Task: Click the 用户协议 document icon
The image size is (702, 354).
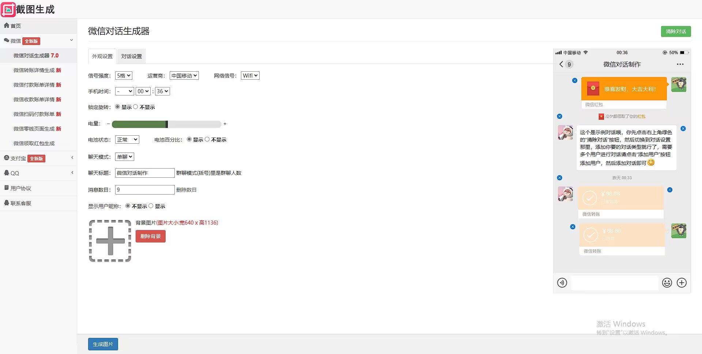Action: (7, 188)
